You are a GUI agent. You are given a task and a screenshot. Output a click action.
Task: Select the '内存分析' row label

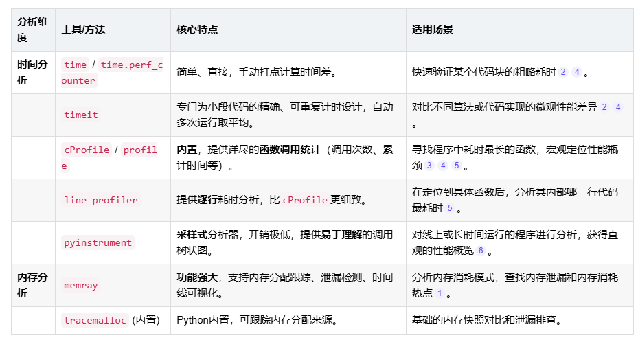[x=32, y=285]
